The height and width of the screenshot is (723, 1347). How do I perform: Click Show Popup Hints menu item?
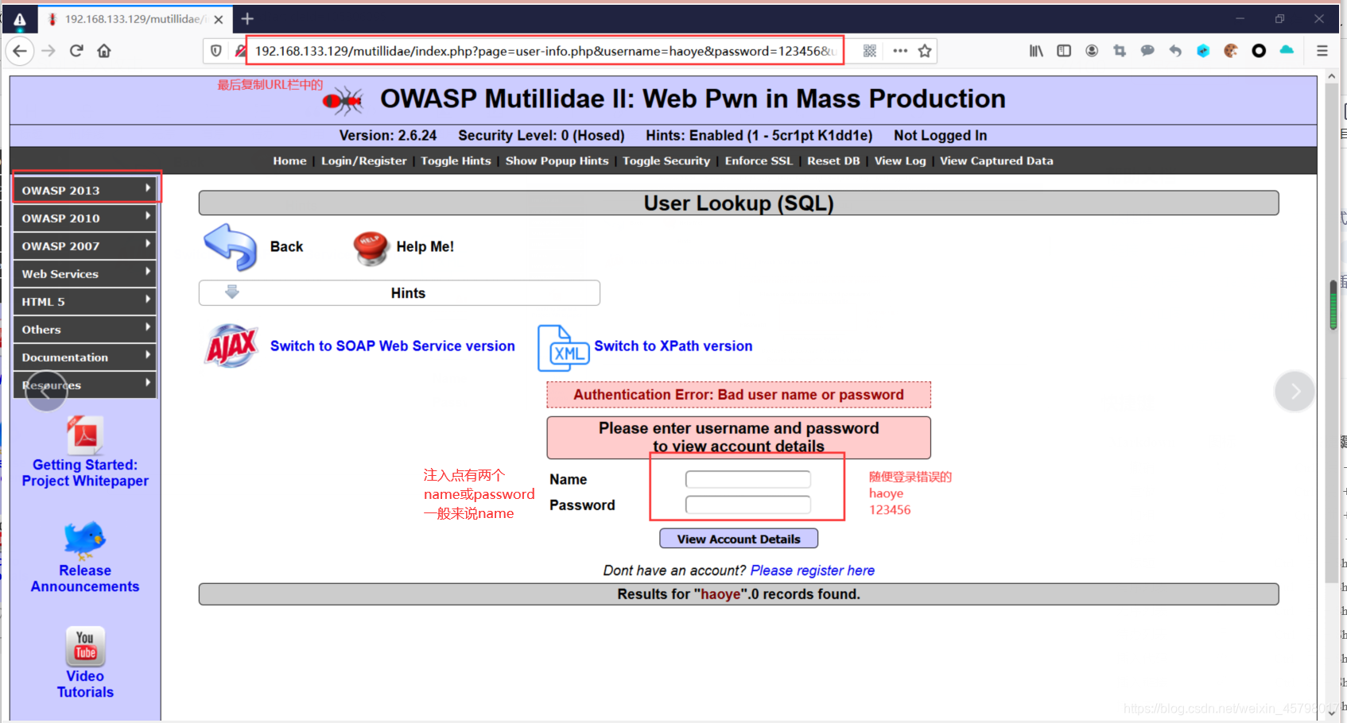[x=557, y=160]
